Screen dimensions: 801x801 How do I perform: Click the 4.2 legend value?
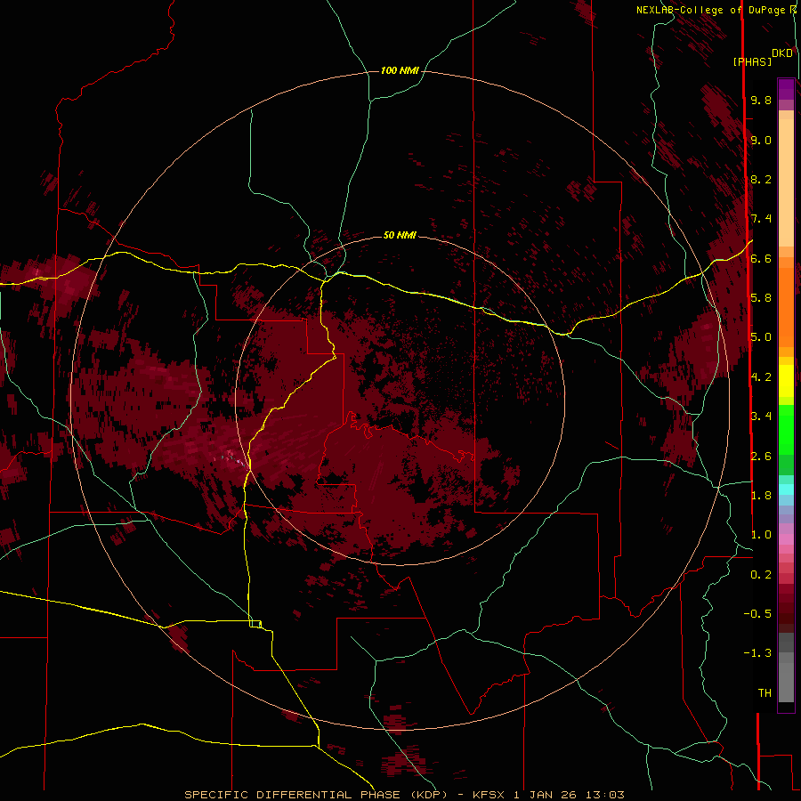(x=761, y=377)
